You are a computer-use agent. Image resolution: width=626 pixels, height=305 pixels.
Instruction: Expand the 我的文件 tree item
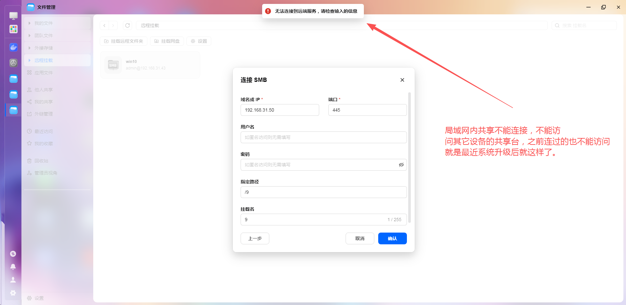point(29,23)
